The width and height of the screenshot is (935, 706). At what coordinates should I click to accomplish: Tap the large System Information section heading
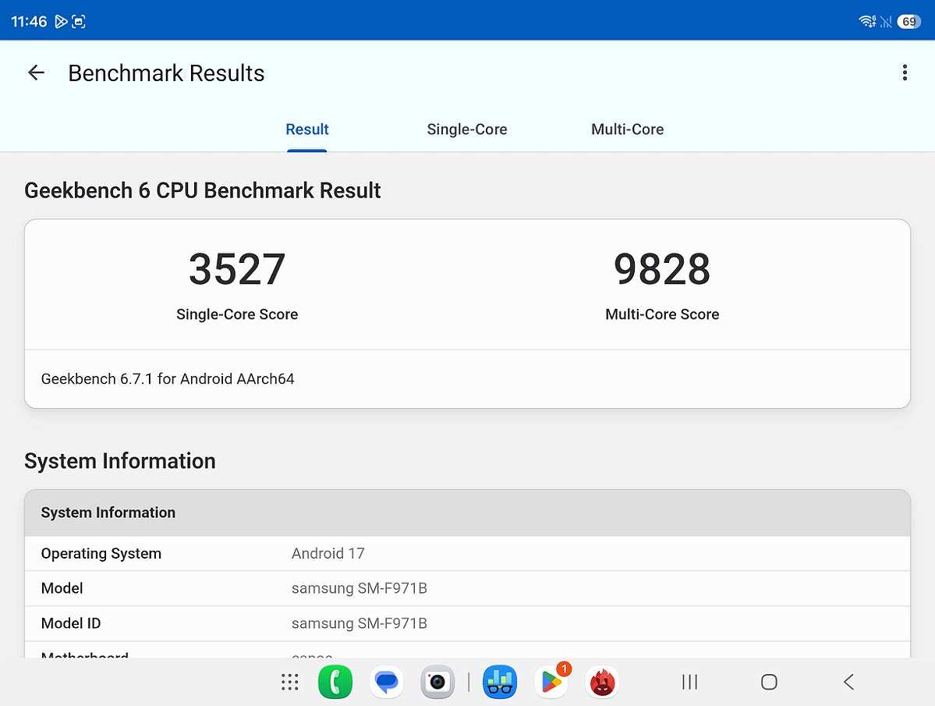click(x=120, y=462)
